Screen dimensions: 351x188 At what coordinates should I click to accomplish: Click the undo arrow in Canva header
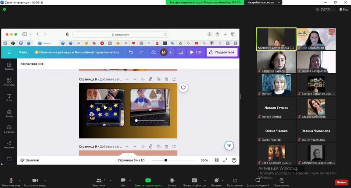coord(131,52)
